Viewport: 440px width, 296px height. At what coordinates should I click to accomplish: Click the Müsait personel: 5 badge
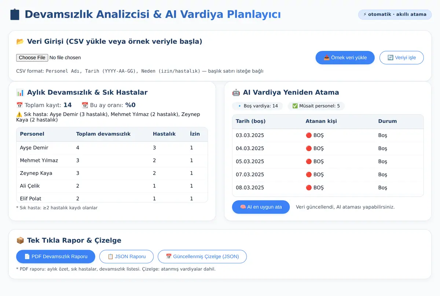316,106
